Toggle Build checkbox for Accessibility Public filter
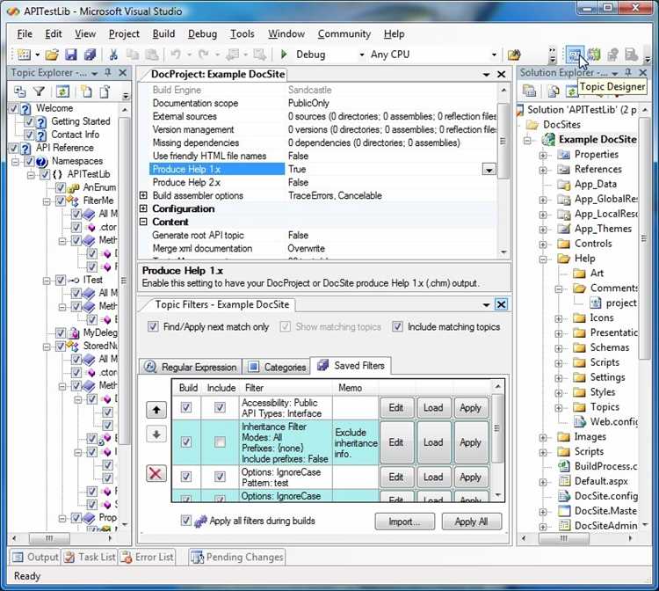 [186, 407]
